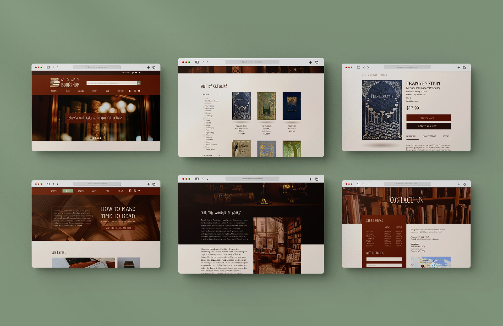Open Instagram icon in blog page navigation

pos(135,191)
